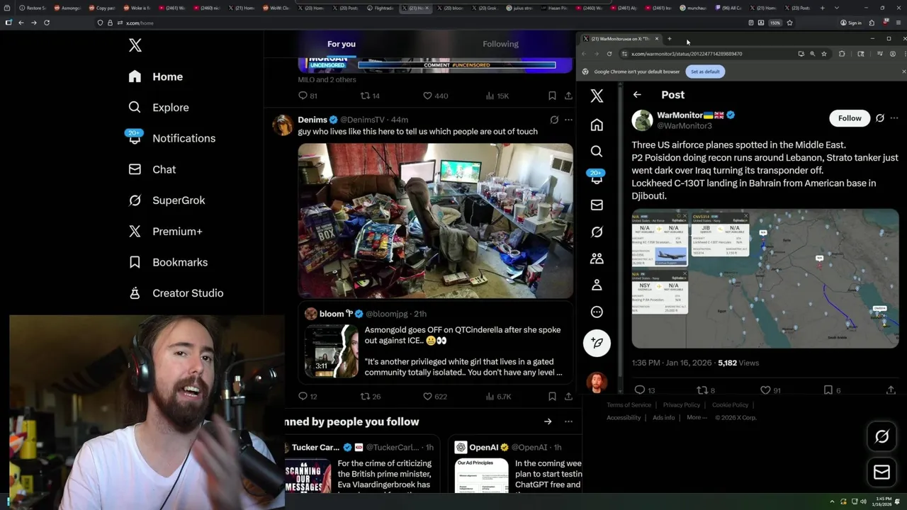Follow WarMonitor account
Screen dimensions: 907x510
tap(850, 118)
